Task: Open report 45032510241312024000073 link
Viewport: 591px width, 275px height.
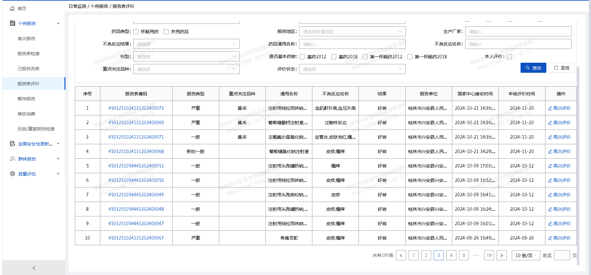Action: 136,108
